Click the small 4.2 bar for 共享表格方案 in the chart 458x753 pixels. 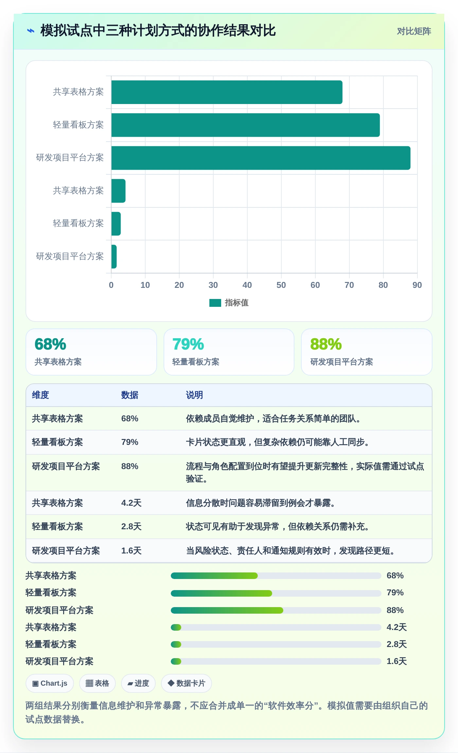(x=118, y=191)
